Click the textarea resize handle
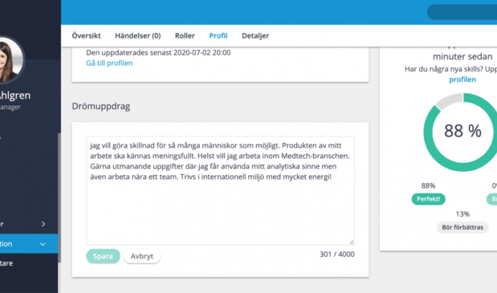Image resolution: width=497 pixels, height=293 pixels. point(351,241)
